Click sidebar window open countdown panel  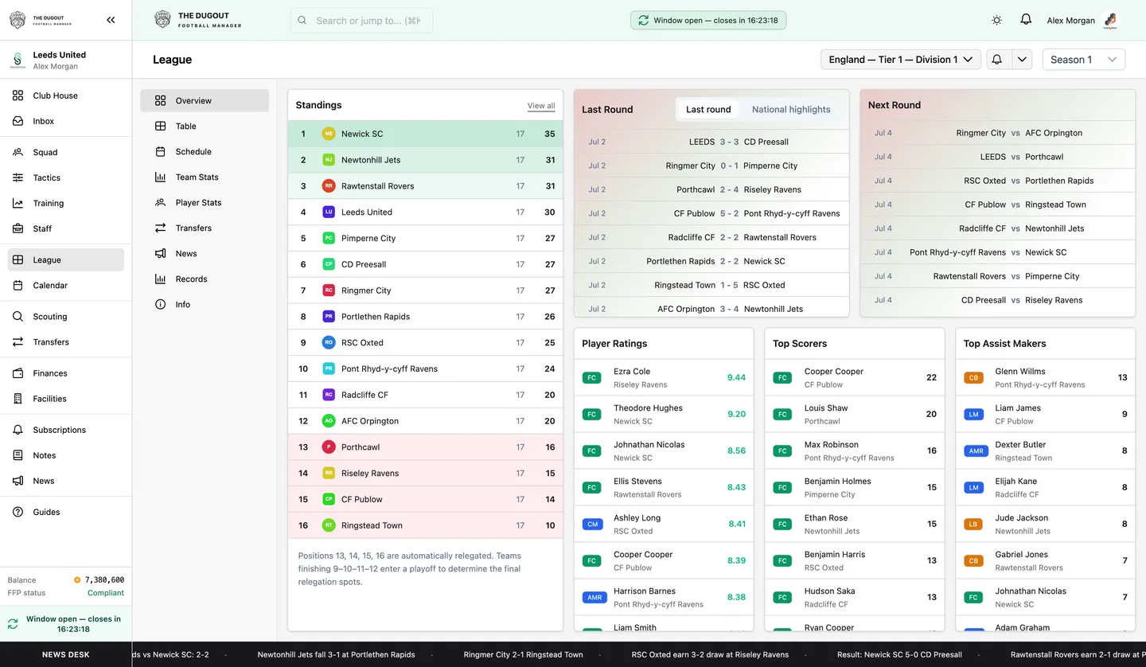[66, 624]
